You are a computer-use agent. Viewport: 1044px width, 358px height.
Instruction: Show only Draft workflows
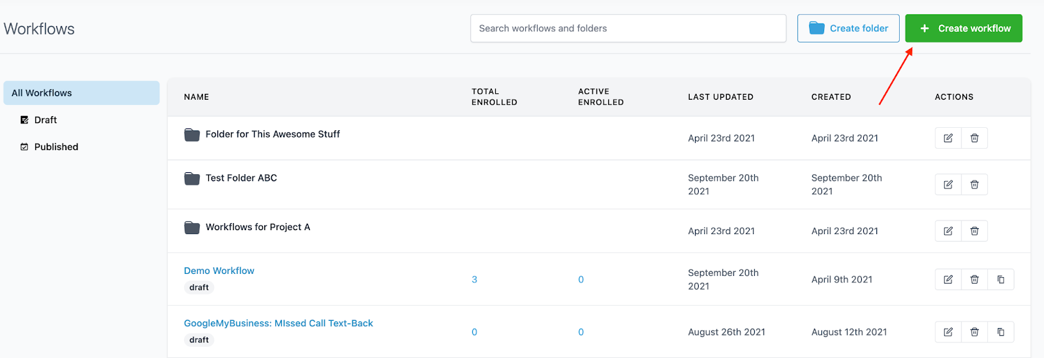45,120
